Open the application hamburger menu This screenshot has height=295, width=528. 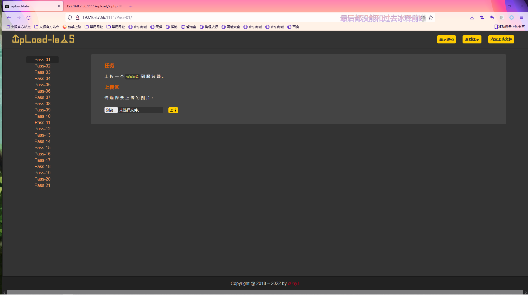pos(521,17)
